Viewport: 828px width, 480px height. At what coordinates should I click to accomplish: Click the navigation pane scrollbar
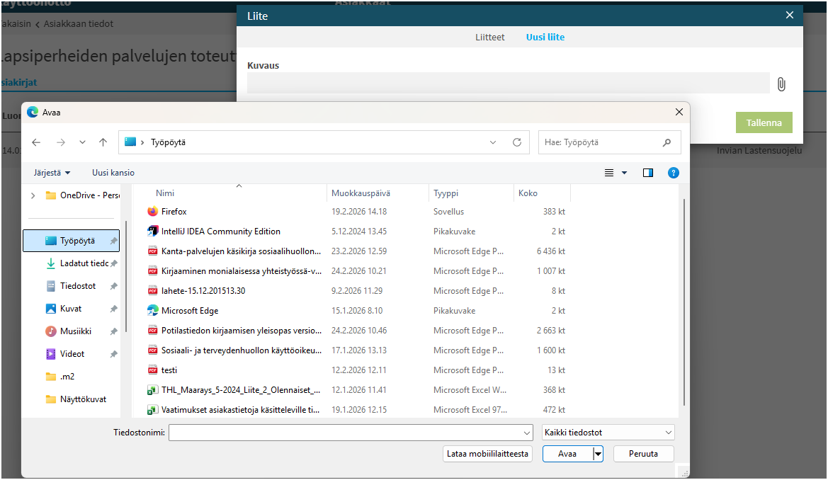point(125,277)
